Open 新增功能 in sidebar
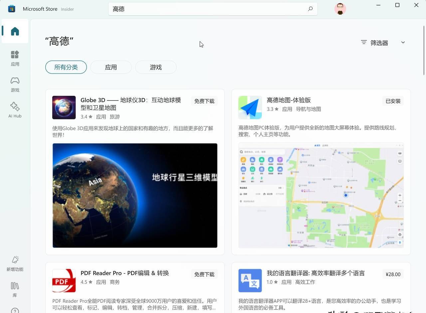Screen dimensions: 426x313 (x=15, y=263)
